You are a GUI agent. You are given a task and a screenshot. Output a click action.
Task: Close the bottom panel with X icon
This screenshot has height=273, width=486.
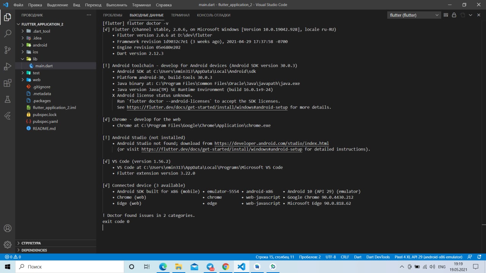pos(479,15)
